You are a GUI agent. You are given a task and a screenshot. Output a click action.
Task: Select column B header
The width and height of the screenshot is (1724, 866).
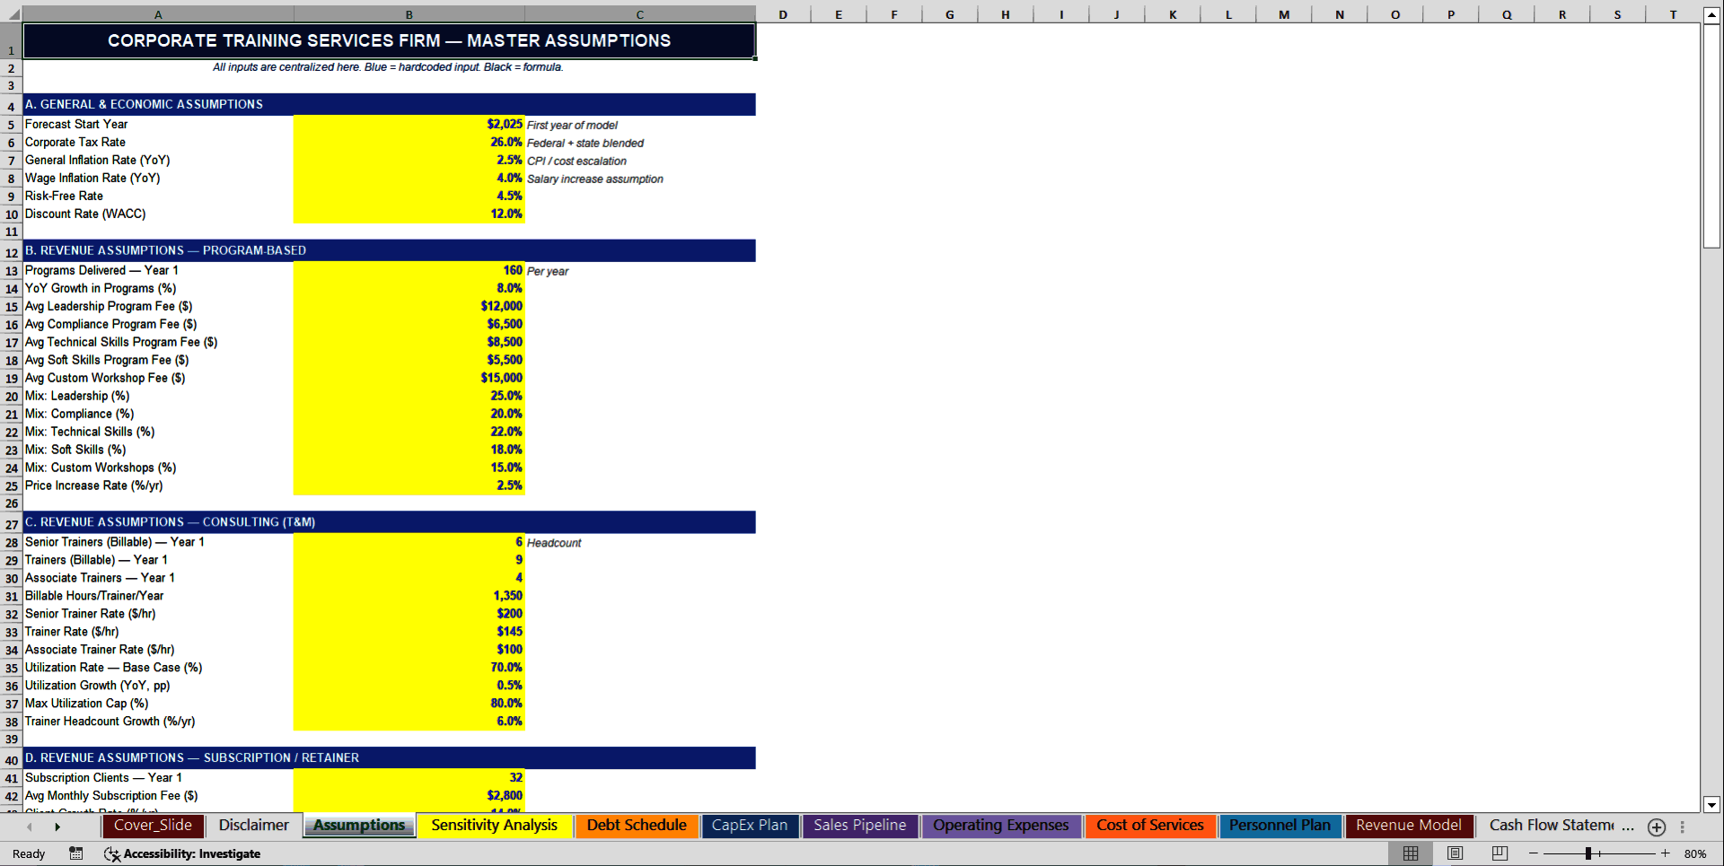click(x=409, y=13)
